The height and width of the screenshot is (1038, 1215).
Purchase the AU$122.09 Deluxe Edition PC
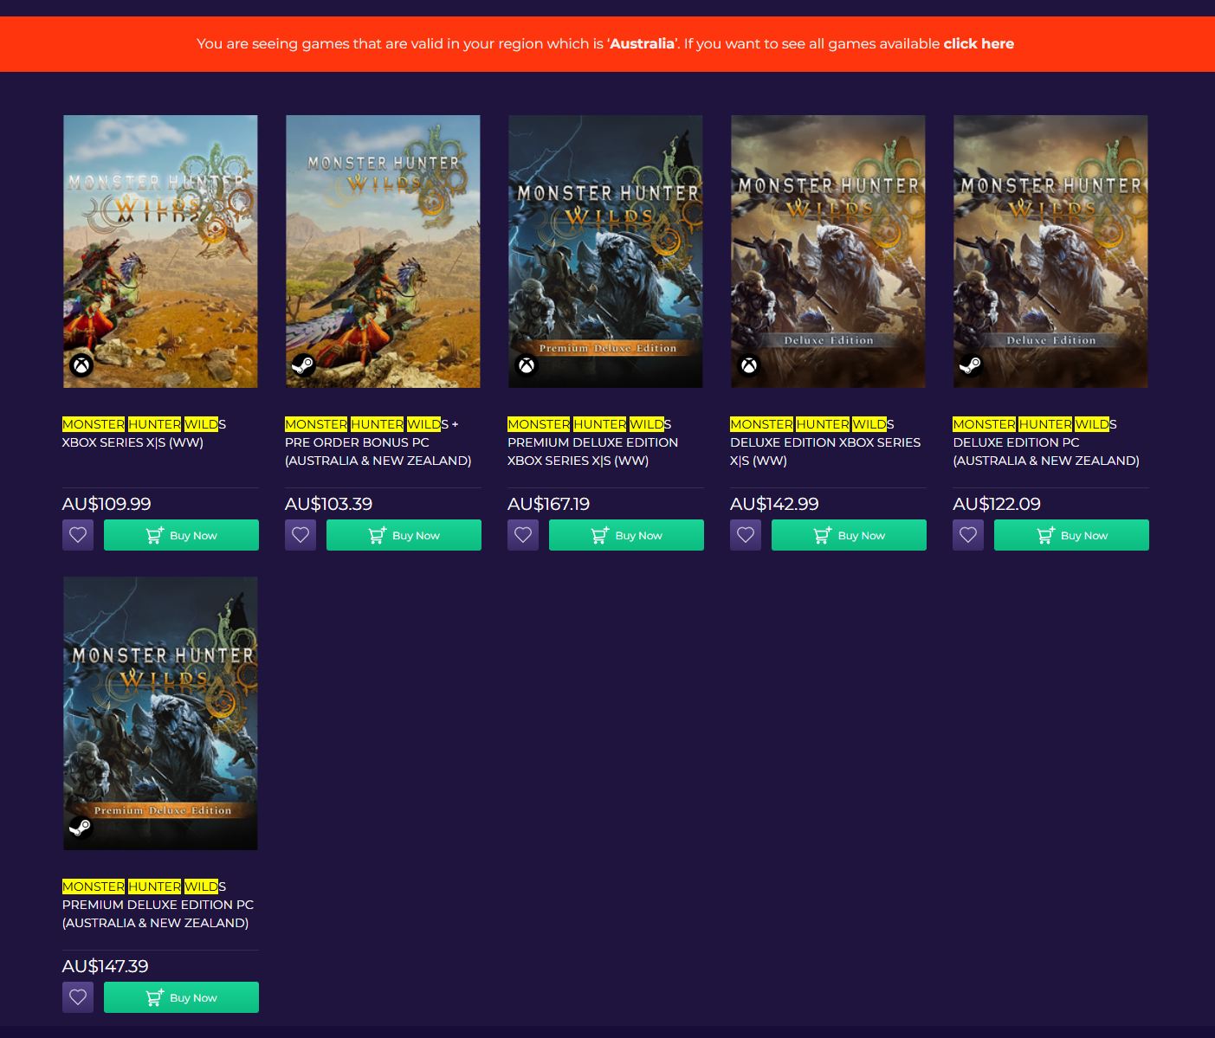[1071, 535]
